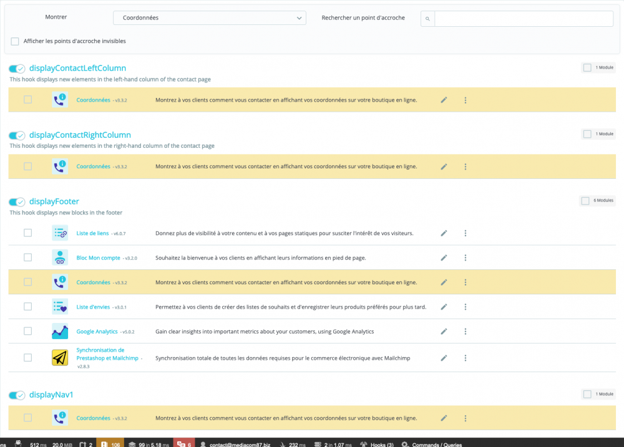Open Synchronisation de Prestashop et Mailchimp link
This screenshot has height=447, width=624.
(107, 354)
